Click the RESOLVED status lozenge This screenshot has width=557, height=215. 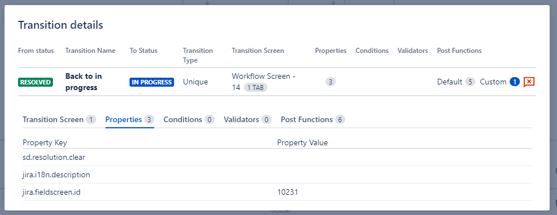[35, 82]
